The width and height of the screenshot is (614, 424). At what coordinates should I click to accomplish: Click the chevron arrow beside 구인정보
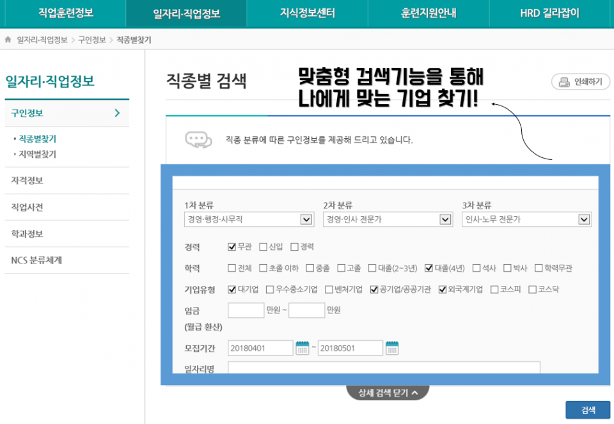117,113
